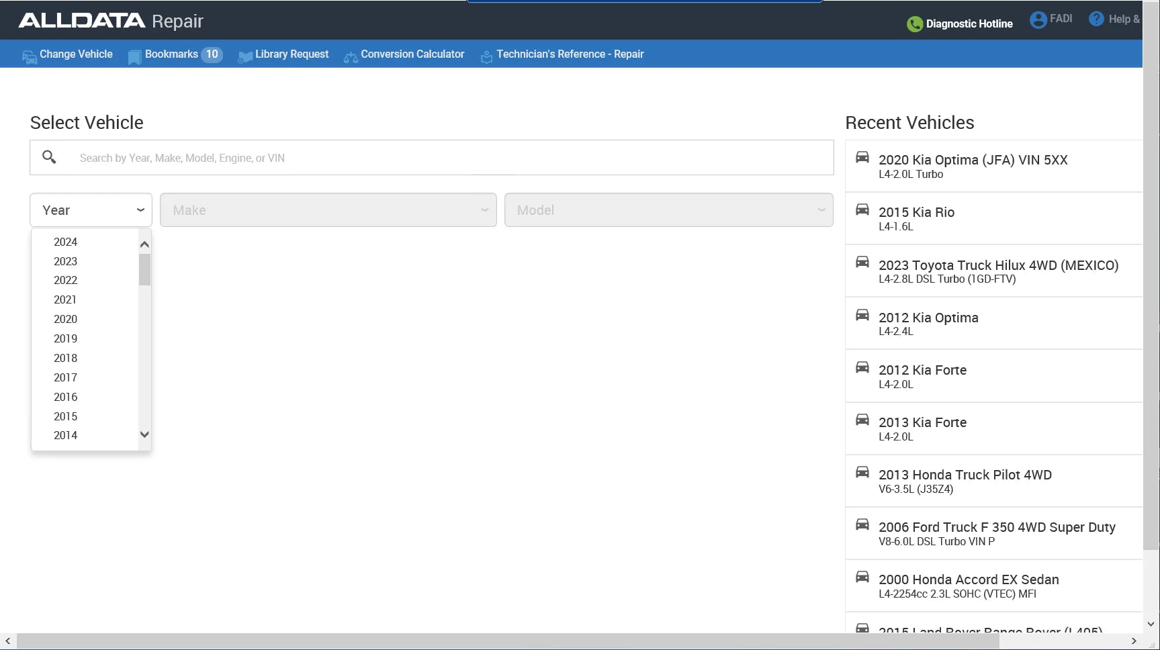Click the vehicle search input field
1160x650 pixels.
click(x=432, y=158)
